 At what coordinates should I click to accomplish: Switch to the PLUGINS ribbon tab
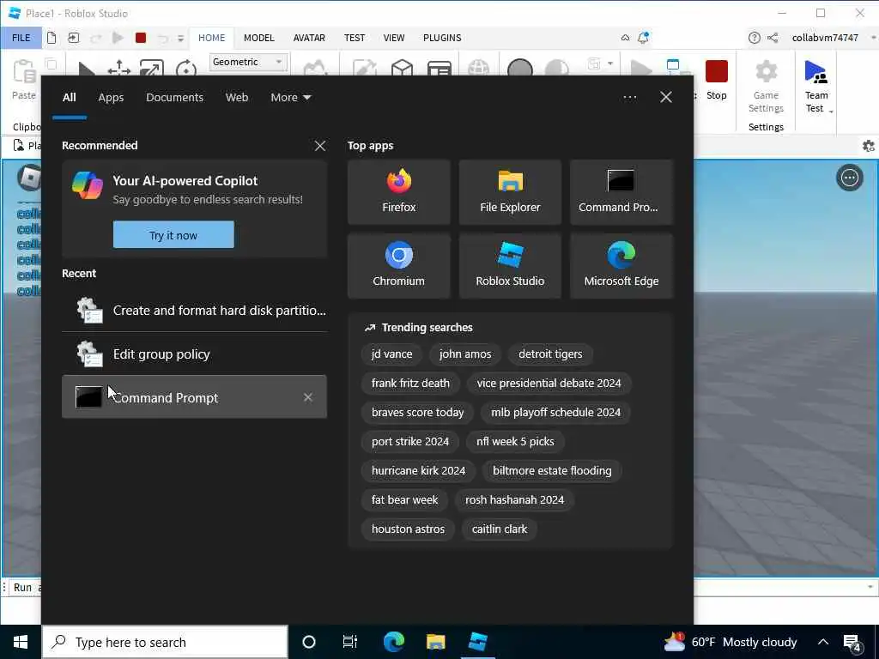pos(442,38)
